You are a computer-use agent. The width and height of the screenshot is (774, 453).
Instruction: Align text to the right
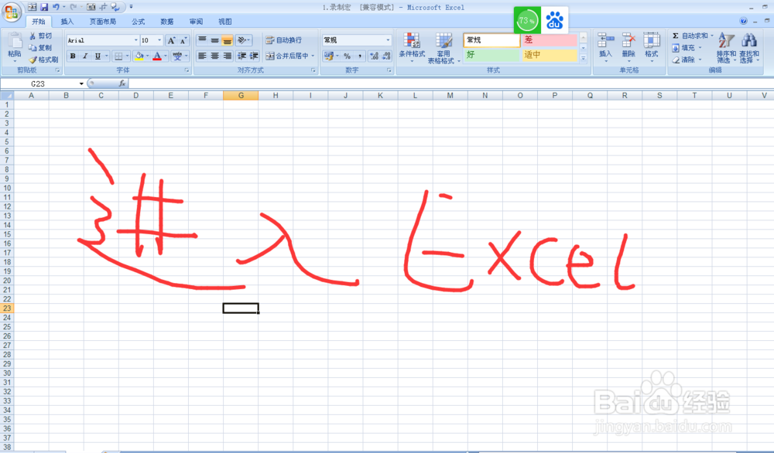coord(227,56)
